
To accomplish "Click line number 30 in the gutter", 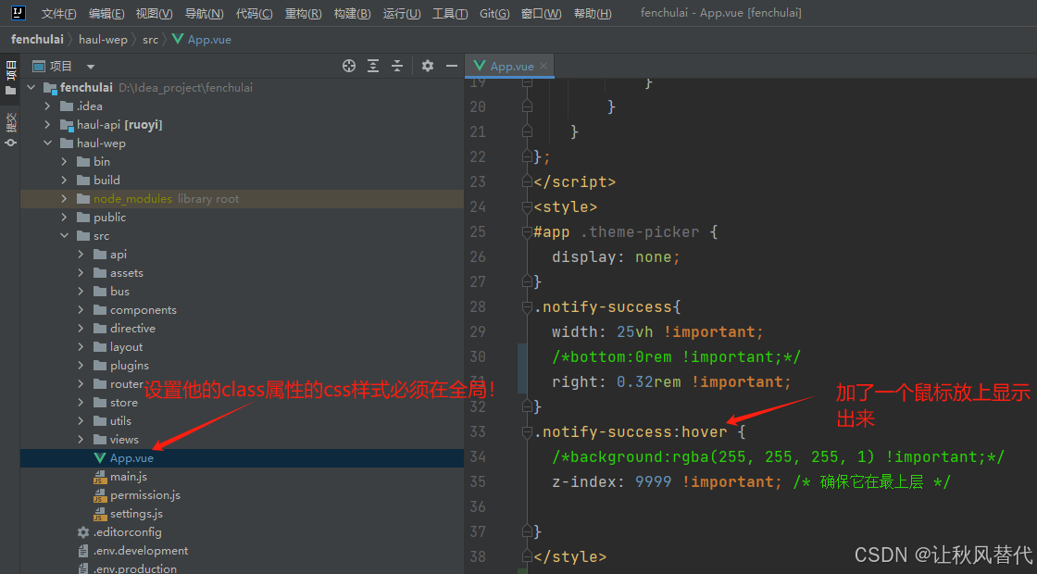I will (478, 356).
